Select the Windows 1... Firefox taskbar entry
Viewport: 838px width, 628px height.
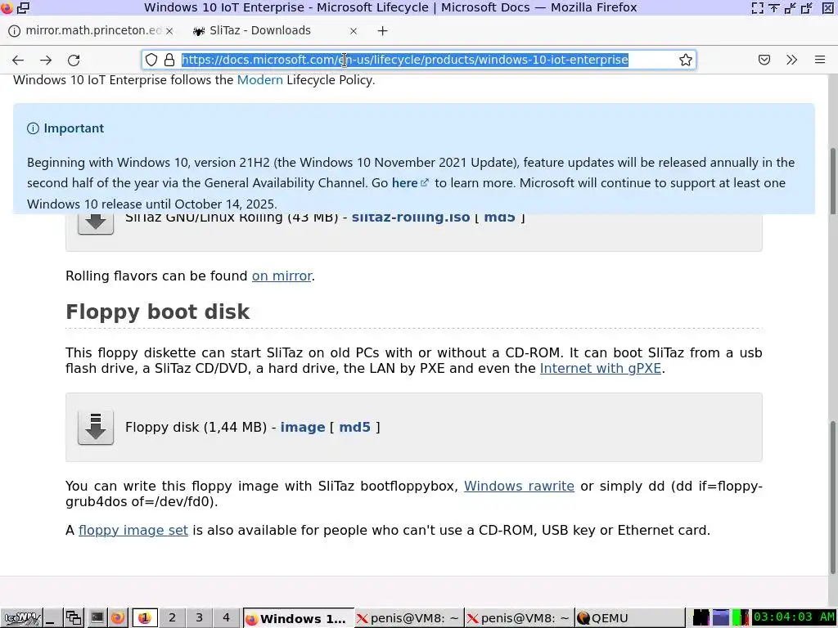[299, 618]
